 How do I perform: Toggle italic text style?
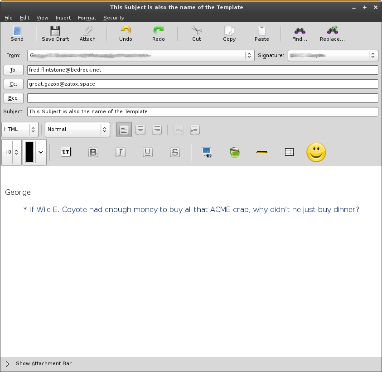click(121, 152)
